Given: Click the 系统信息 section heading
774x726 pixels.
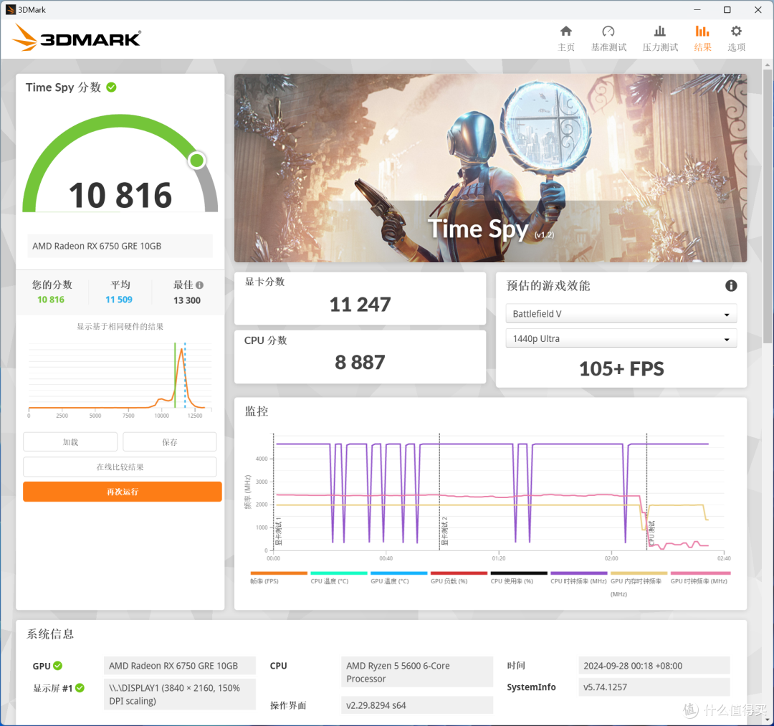Looking at the screenshot, I should [x=50, y=634].
